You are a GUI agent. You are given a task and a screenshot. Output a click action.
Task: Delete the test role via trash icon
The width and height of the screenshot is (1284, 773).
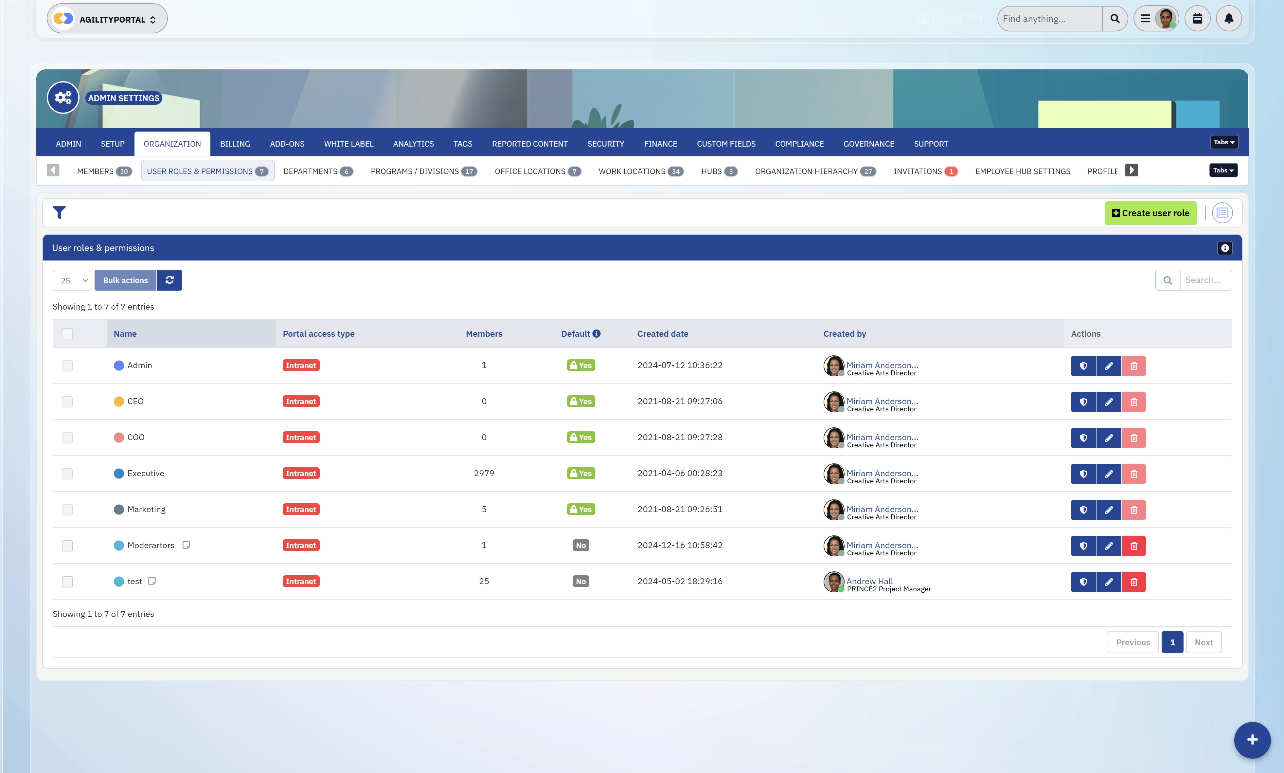coord(1133,582)
